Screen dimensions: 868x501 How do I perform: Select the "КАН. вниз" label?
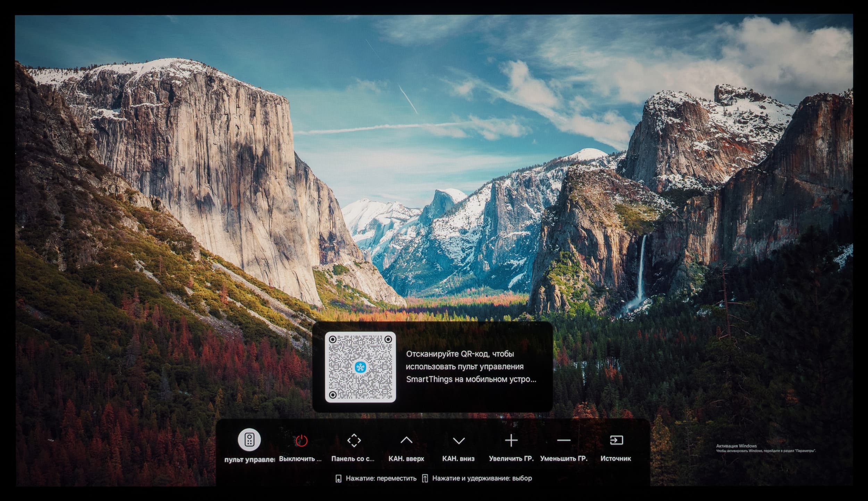click(458, 459)
